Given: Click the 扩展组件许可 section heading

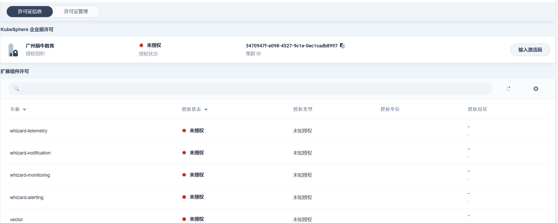Looking at the screenshot, I should 15,71.
